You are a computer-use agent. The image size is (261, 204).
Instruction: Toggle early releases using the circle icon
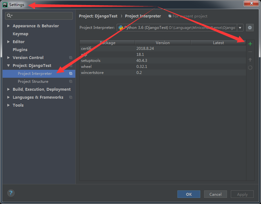250,68
